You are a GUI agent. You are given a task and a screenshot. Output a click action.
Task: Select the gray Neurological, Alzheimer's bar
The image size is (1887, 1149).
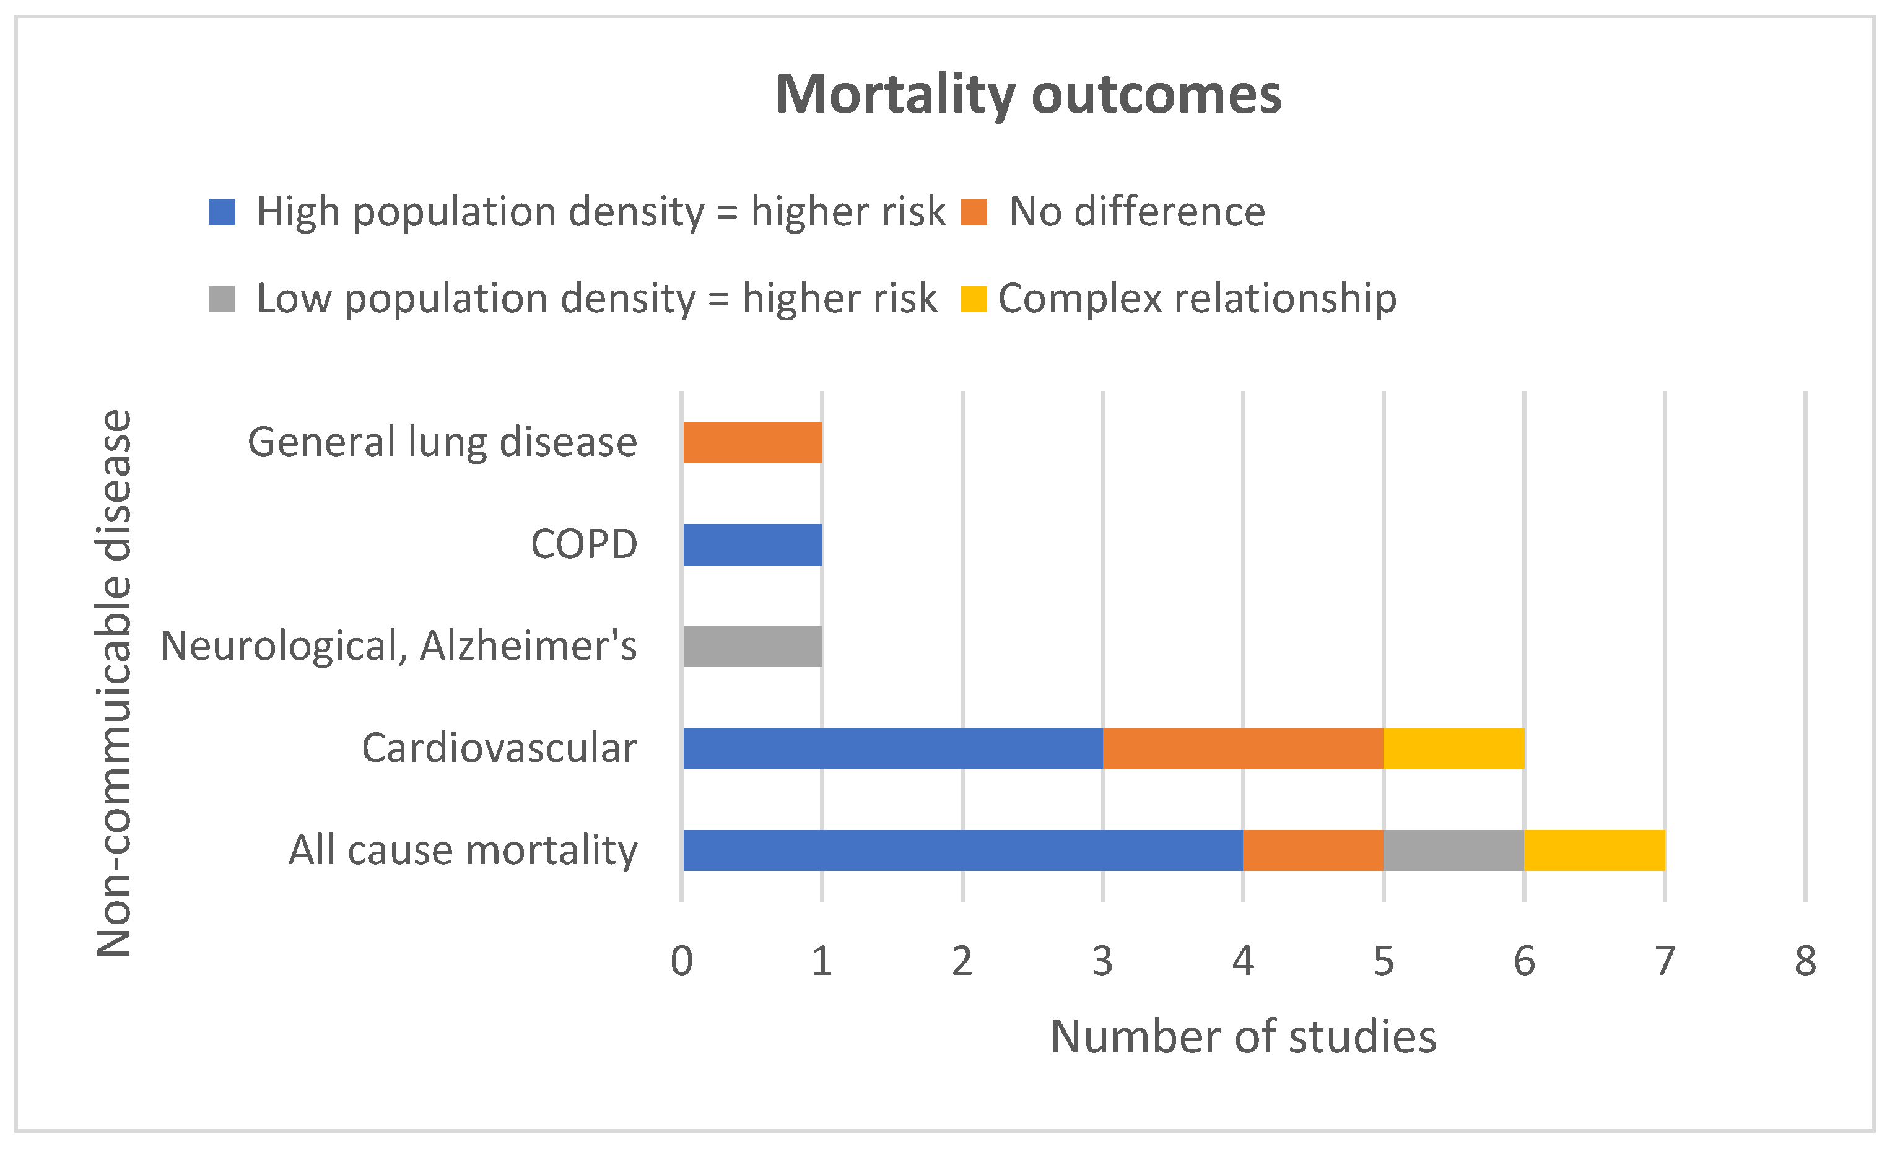(x=752, y=646)
